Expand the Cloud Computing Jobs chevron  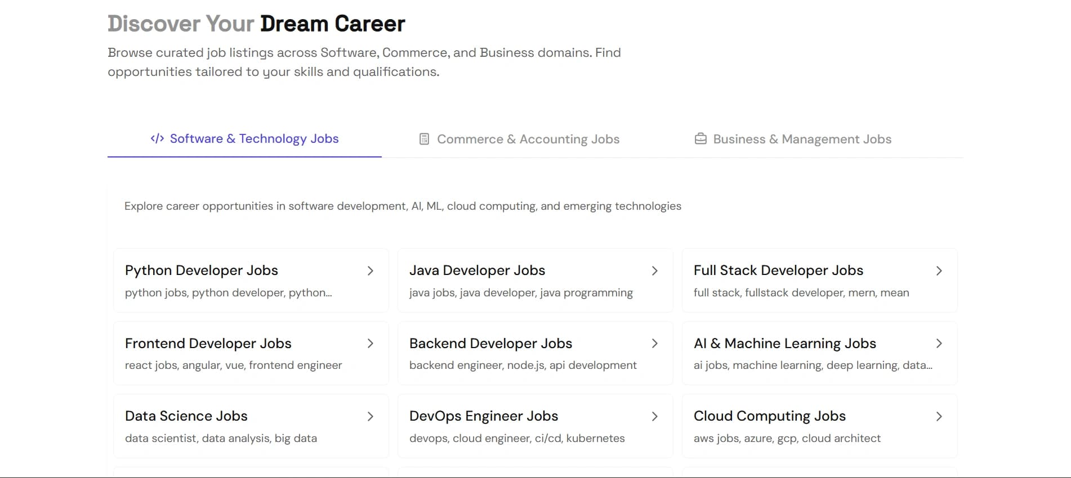[940, 416]
